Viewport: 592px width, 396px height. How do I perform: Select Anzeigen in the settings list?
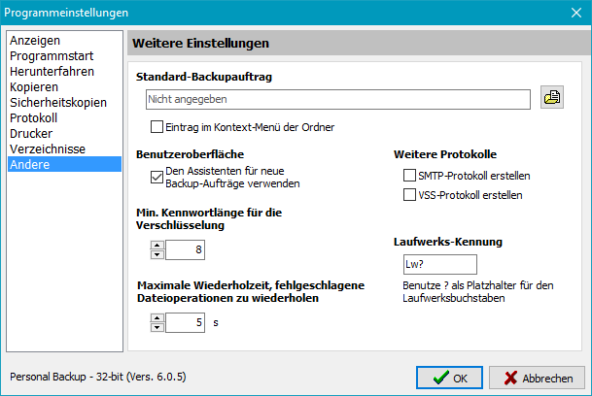[x=35, y=41]
